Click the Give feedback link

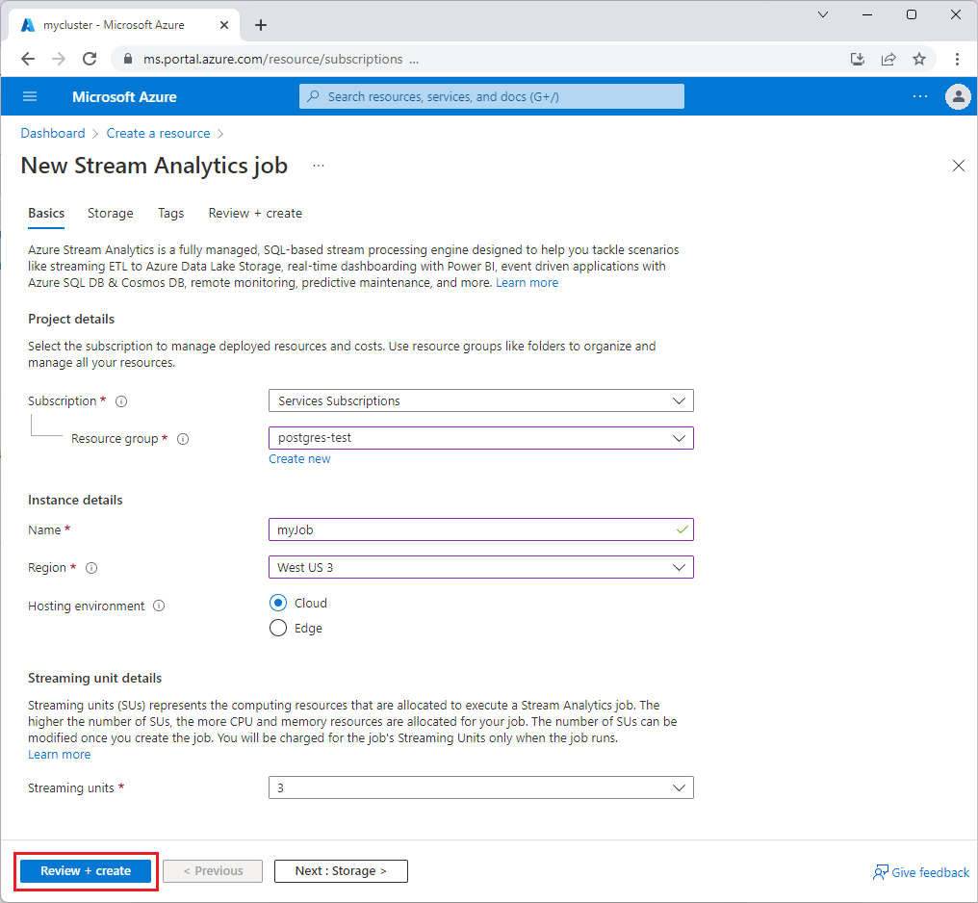[921, 872]
